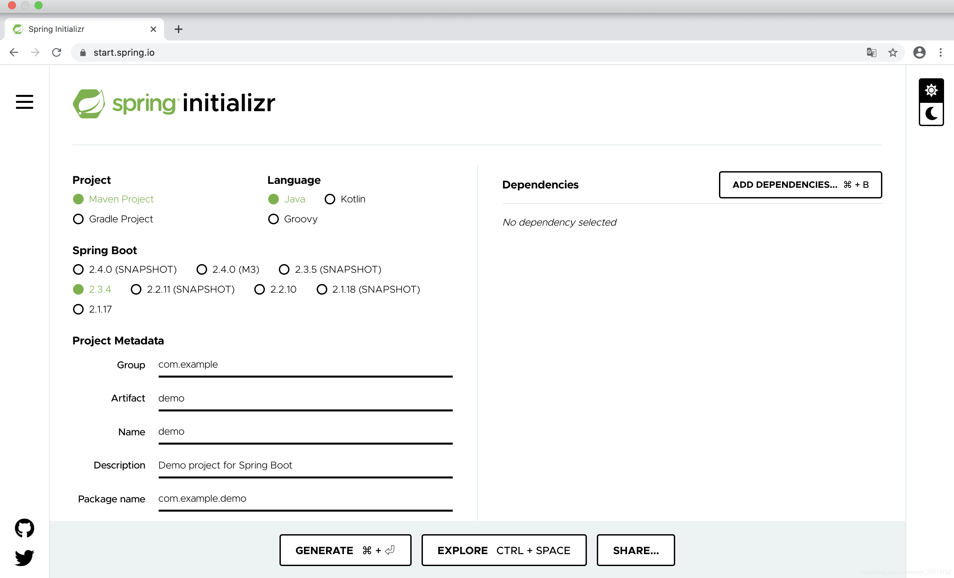Image resolution: width=954 pixels, height=578 pixels.
Task: Open the hamburger side menu
Action: 24,102
